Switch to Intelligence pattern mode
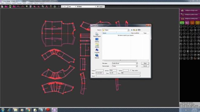 (190, 15)
